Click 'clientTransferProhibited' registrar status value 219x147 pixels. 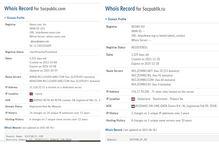(43, 52)
